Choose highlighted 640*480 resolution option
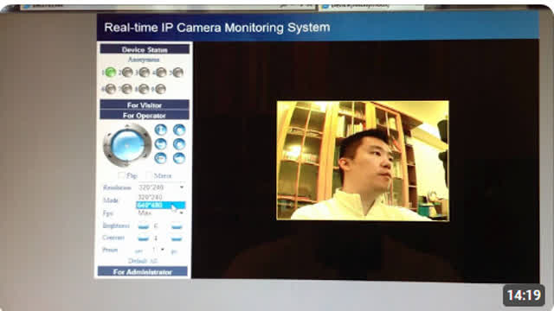Viewport: 554px width, 311px height. coord(160,205)
